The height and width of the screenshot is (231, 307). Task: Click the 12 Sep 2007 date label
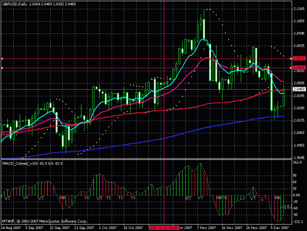tap(60, 228)
